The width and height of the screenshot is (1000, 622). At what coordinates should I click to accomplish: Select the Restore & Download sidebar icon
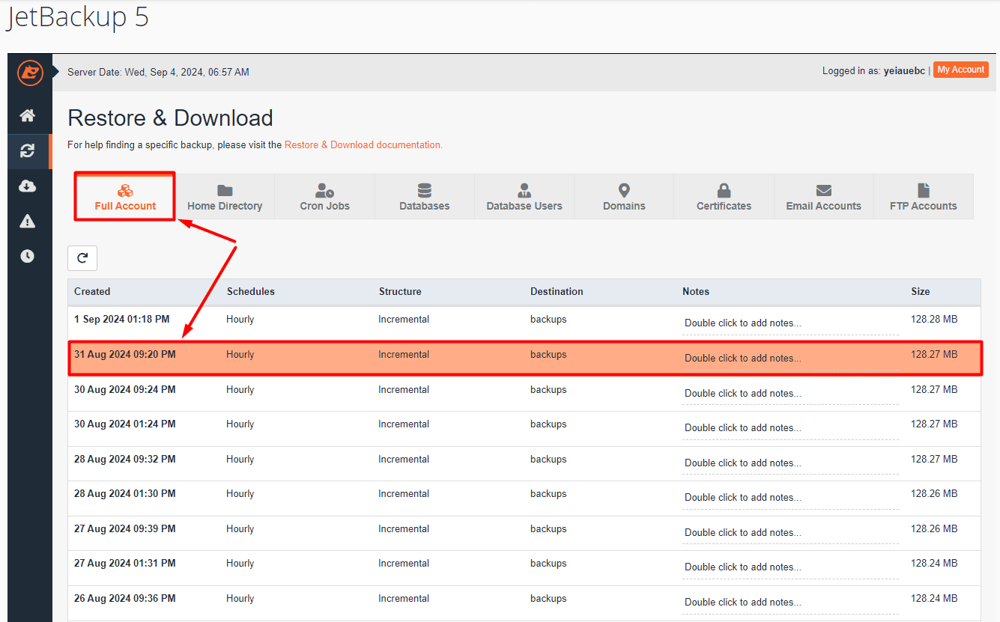pos(28,151)
